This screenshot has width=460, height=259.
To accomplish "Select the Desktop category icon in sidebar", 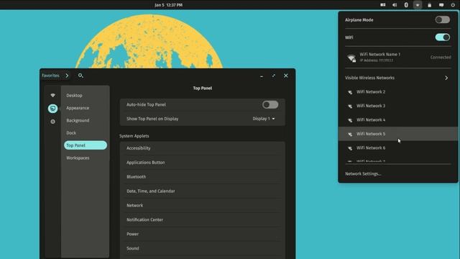I will click(x=52, y=109).
